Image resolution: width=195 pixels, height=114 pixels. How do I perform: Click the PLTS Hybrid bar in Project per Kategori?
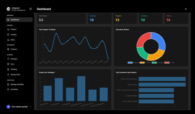point(48,93)
